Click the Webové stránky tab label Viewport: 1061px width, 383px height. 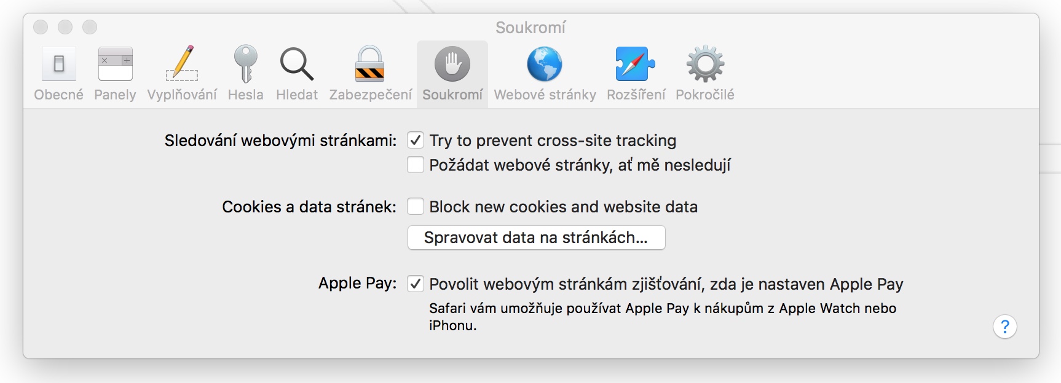point(545,95)
